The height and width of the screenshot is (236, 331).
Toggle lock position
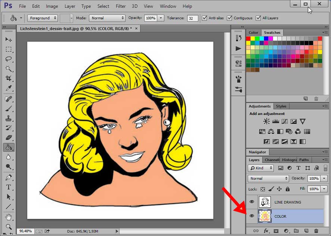pyautogui.click(x=279, y=189)
